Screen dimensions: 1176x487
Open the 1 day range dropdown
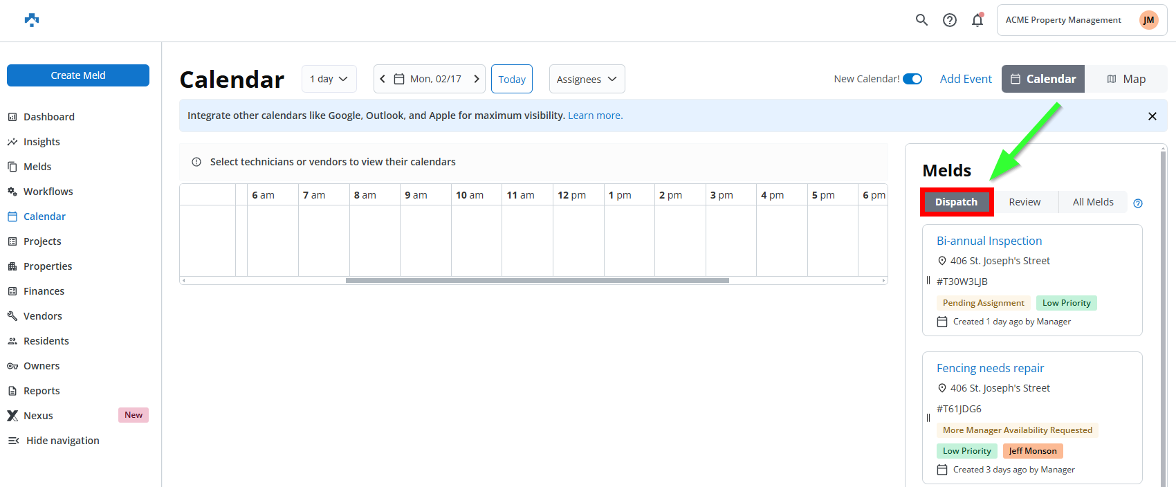[x=329, y=79]
